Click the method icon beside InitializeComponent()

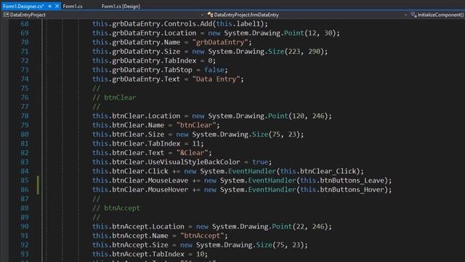point(413,15)
